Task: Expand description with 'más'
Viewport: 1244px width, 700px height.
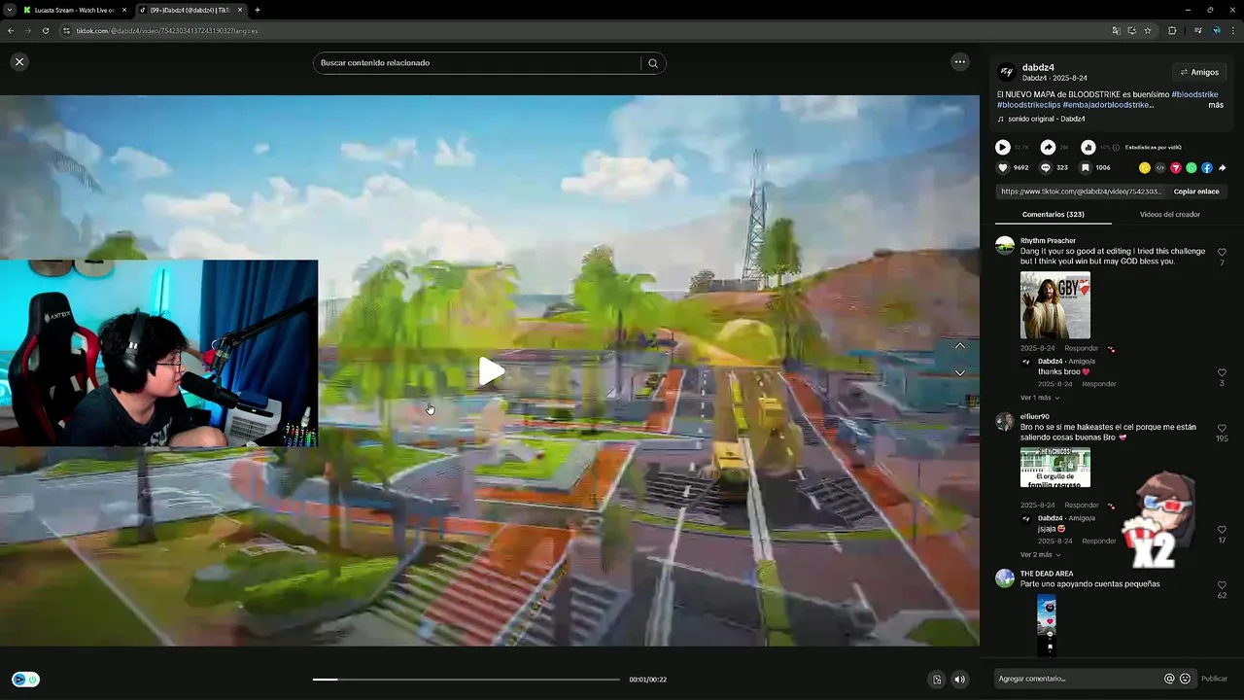Action: pos(1216,105)
